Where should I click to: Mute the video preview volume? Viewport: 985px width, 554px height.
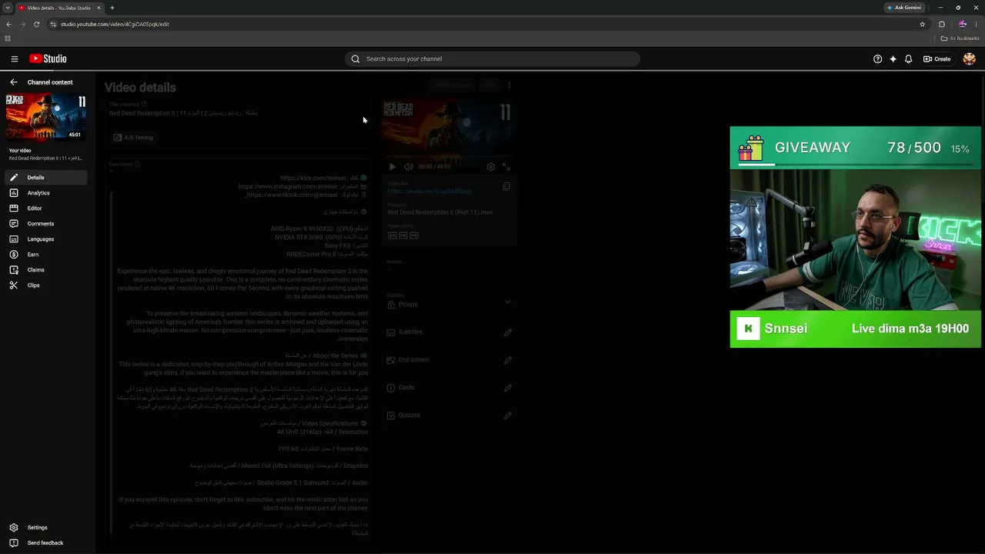[409, 166]
